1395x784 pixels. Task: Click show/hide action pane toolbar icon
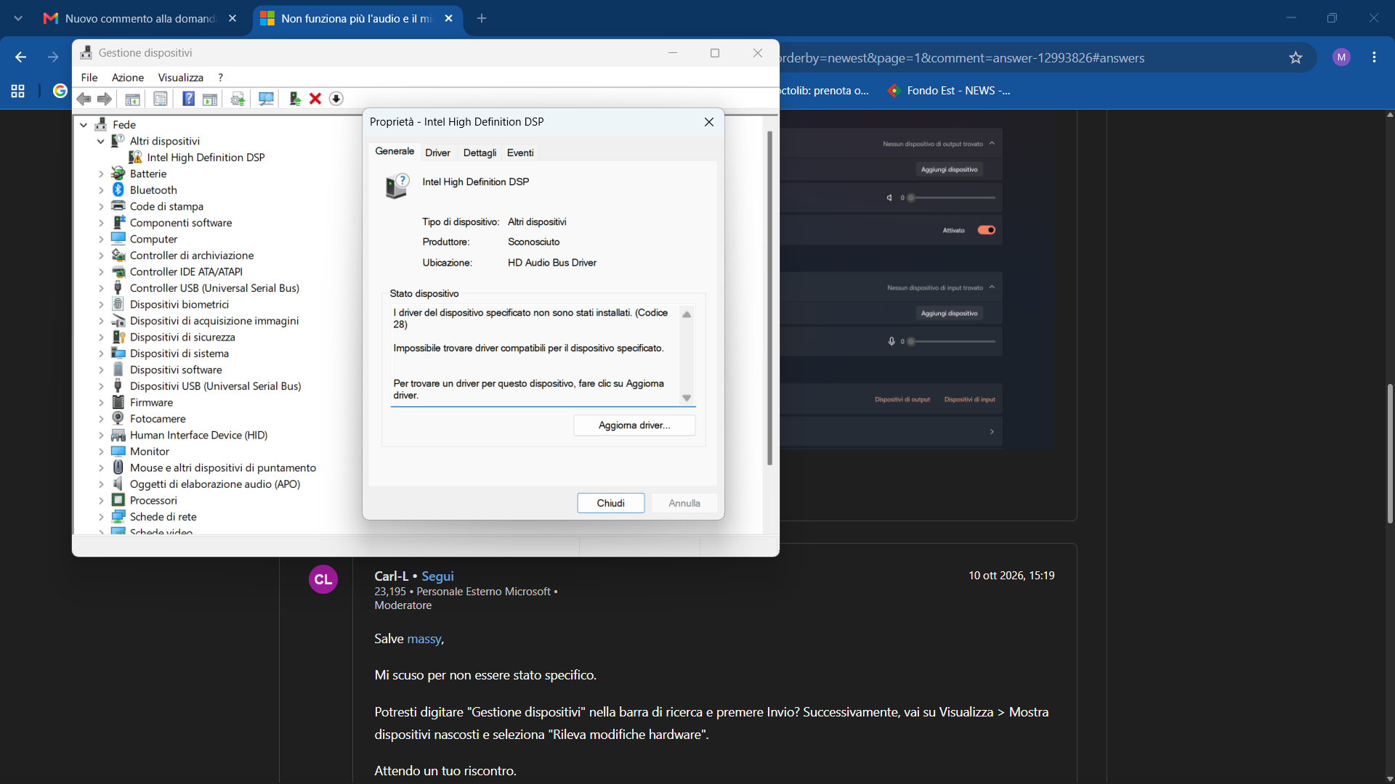pyautogui.click(x=209, y=99)
